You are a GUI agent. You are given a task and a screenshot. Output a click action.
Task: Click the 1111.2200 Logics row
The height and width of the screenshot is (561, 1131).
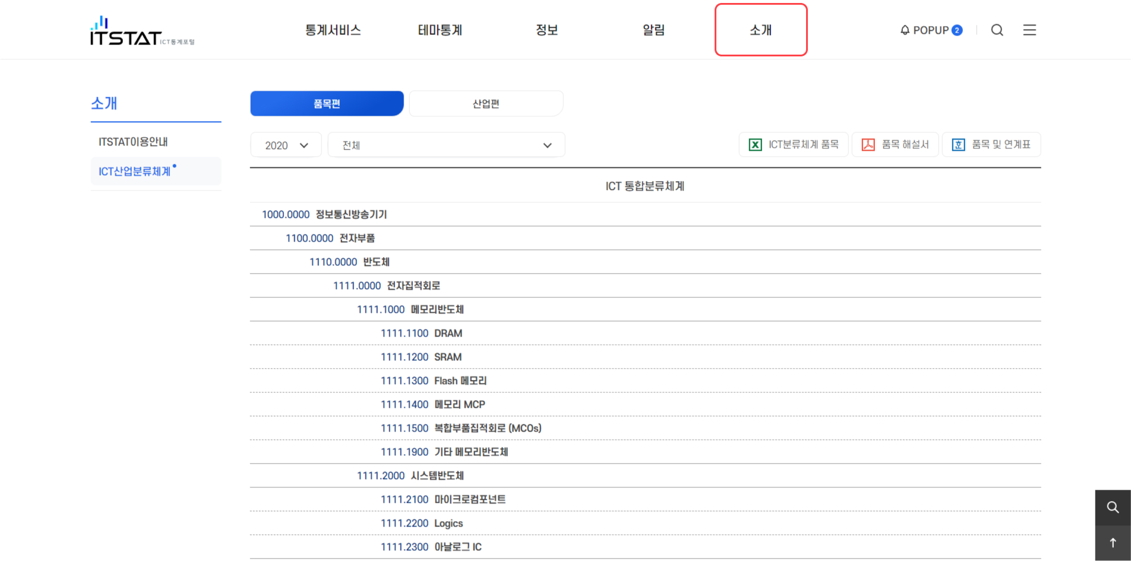[x=645, y=523]
